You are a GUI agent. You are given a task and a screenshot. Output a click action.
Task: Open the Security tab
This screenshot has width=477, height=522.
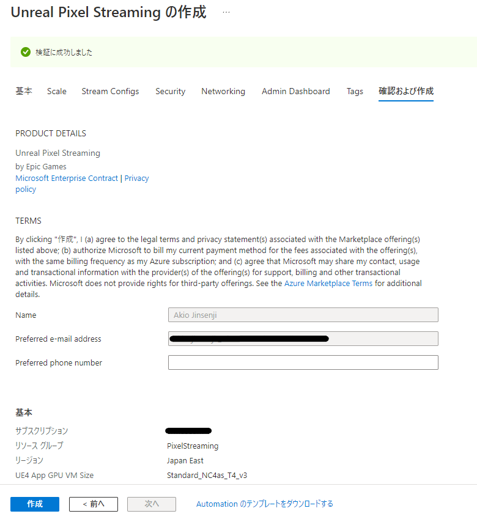pyautogui.click(x=170, y=91)
